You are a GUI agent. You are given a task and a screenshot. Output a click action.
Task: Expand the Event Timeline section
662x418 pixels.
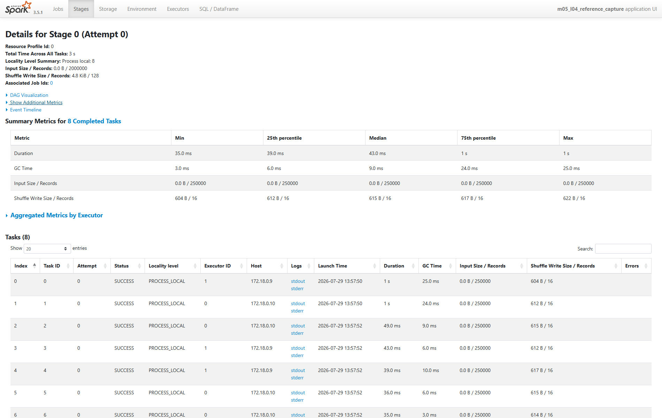pyautogui.click(x=25, y=110)
